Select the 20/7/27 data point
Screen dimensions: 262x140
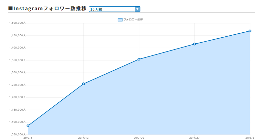194,44
